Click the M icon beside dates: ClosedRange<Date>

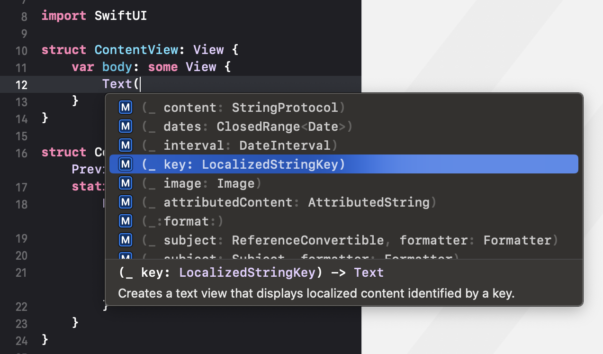pyautogui.click(x=126, y=127)
